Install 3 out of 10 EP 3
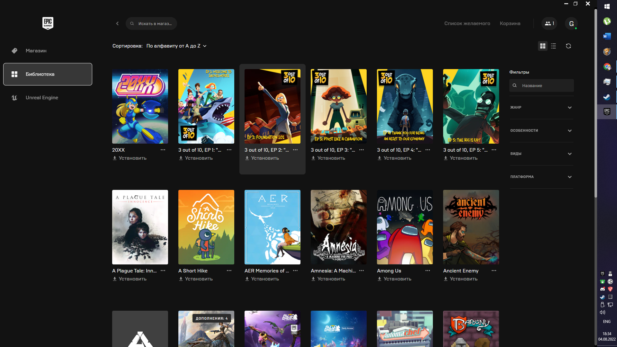617x347 pixels. coord(328,158)
